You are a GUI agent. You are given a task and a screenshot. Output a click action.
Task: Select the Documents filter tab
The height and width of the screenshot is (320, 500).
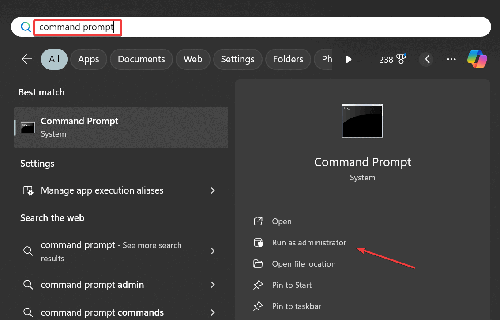(x=141, y=59)
